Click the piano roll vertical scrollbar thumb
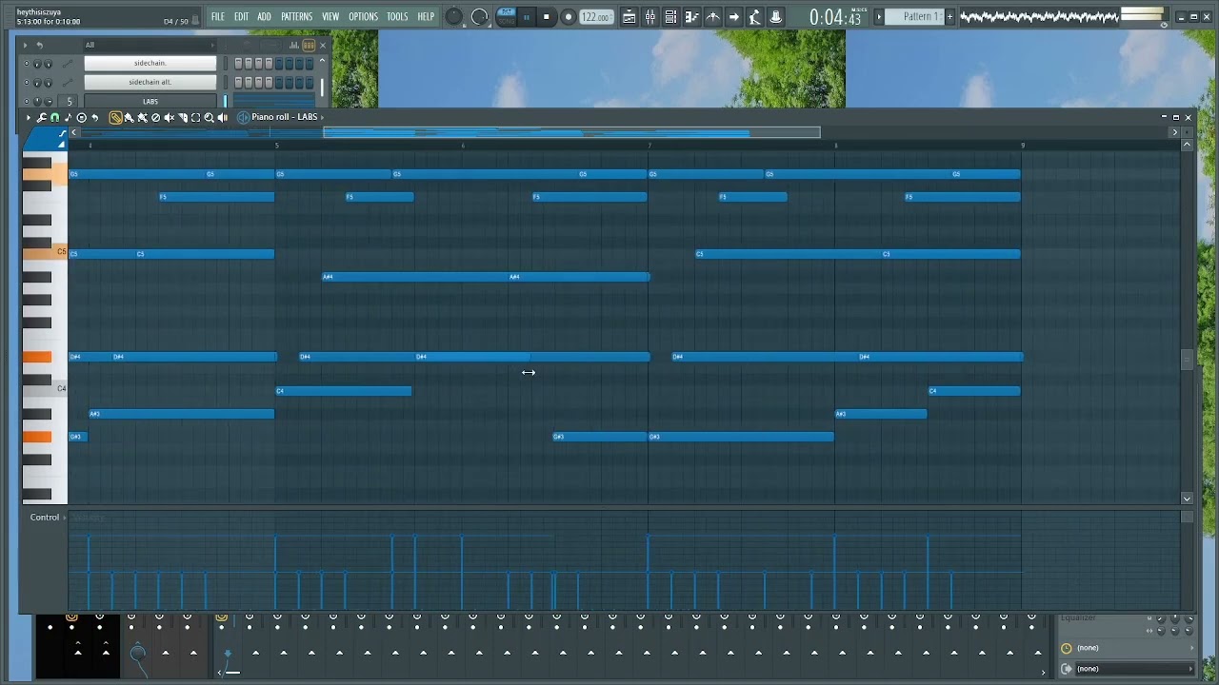1219x685 pixels. point(1187,359)
